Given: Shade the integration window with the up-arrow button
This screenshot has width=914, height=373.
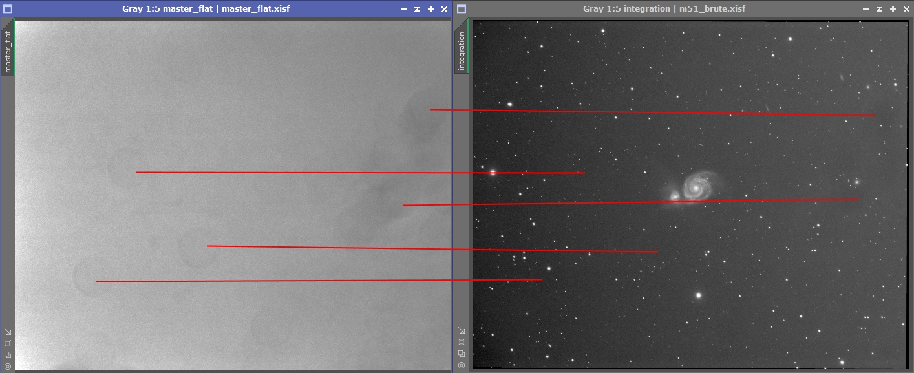Looking at the screenshot, I should pos(878,9).
